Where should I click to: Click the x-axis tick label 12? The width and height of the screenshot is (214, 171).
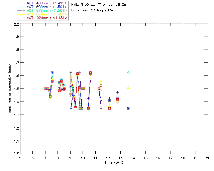[x=108, y=158]
